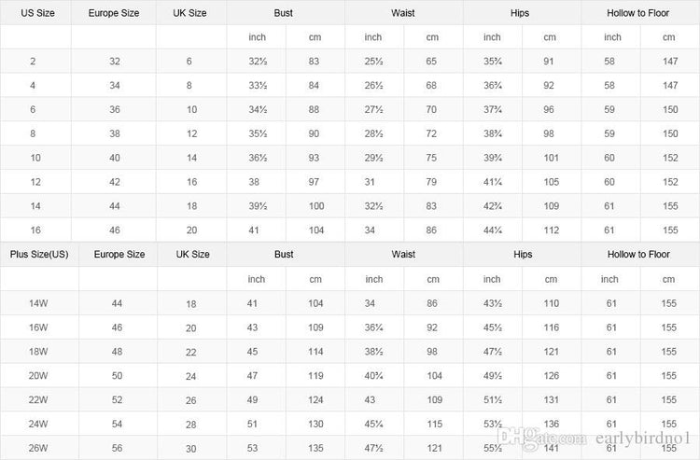Click Europe size 56 cell

pyautogui.click(x=117, y=448)
